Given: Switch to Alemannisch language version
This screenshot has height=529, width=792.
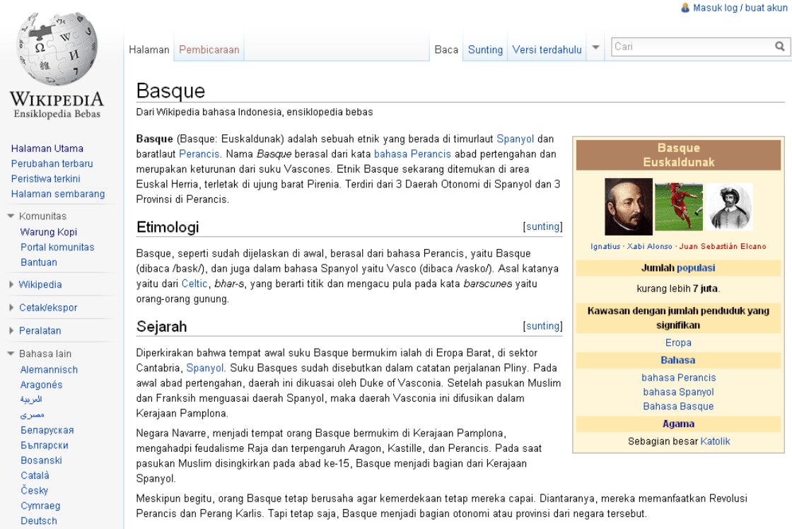Looking at the screenshot, I should (x=49, y=369).
